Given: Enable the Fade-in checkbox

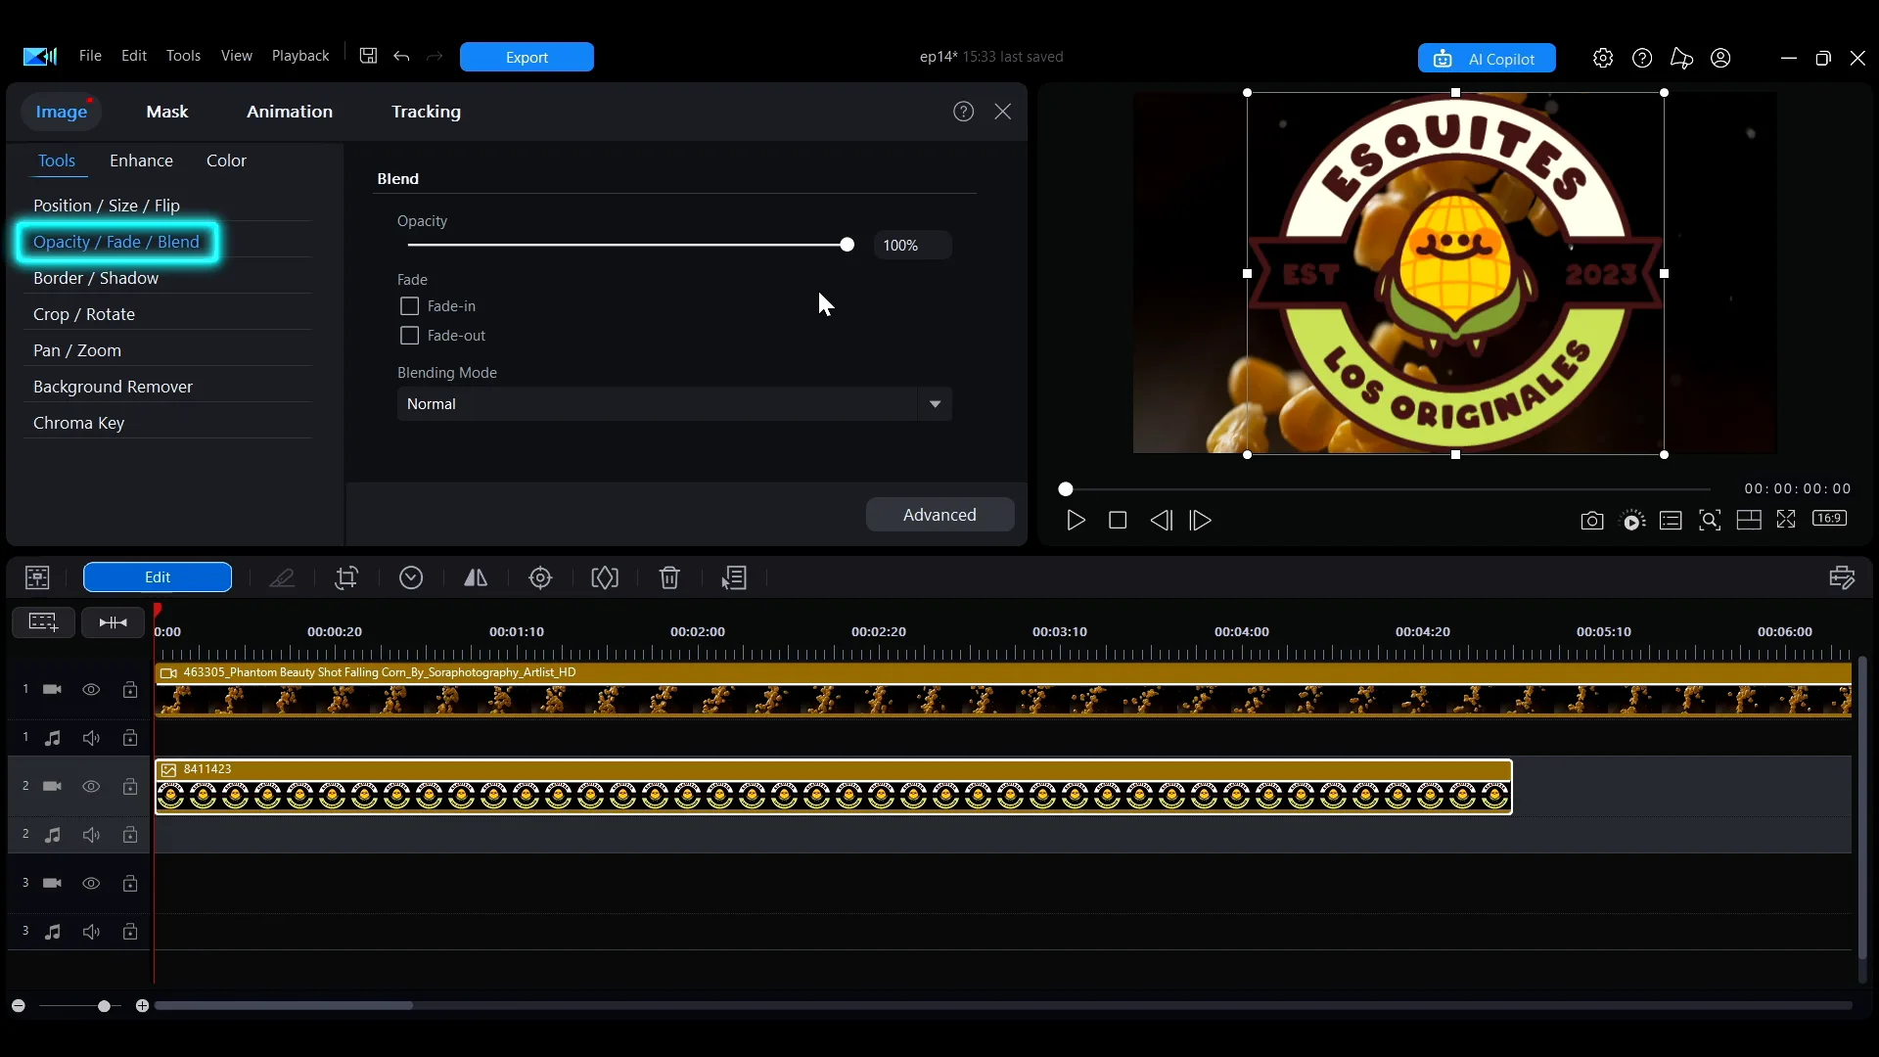Looking at the screenshot, I should [409, 306].
